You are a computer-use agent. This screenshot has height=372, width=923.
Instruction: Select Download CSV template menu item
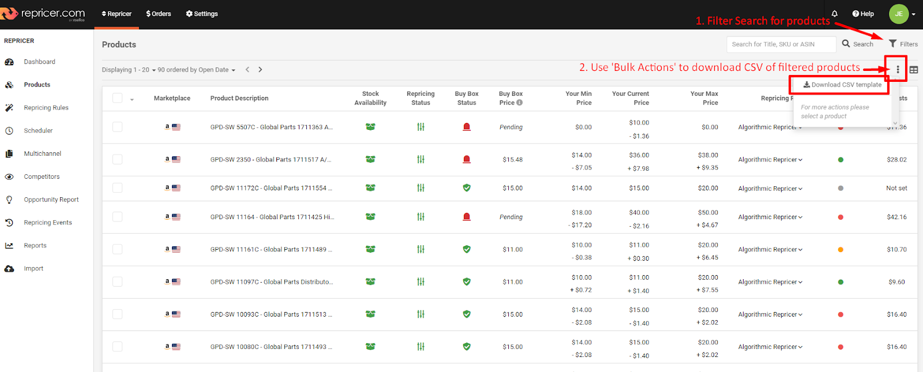[842, 85]
